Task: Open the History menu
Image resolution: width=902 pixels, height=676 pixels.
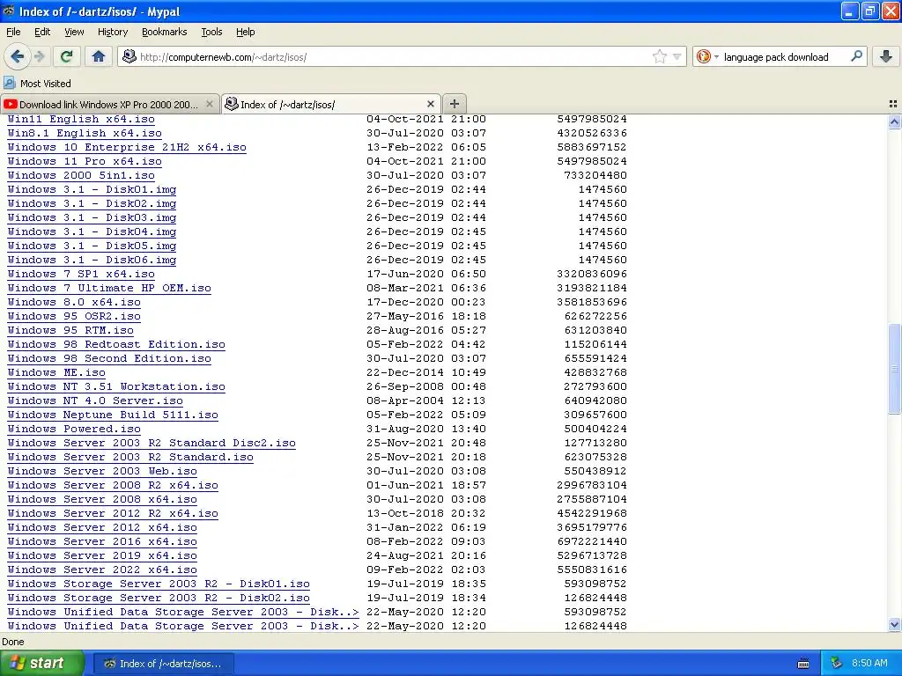Action: 112,32
